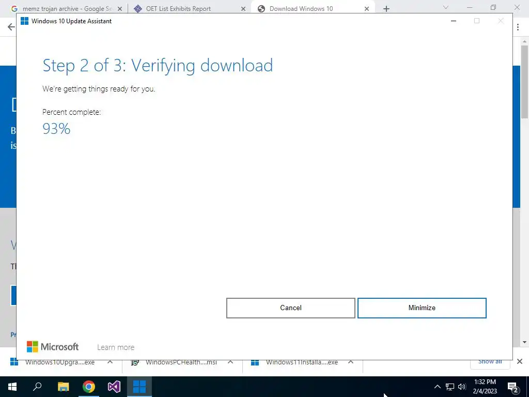Viewport: 529px width, 397px height.
Task: Click the Minimize button in Update Assistant
Action: coord(422,308)
